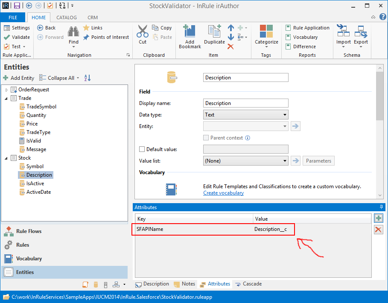This screenshot has height=303, width=388.
Task: Open the Data type dropdown
Action: [246, 115]
